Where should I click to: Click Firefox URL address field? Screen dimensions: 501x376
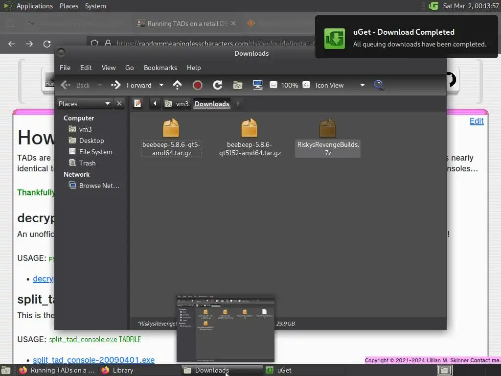point(216,44)
